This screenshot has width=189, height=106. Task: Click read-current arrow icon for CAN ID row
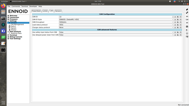tap(175, 17)
